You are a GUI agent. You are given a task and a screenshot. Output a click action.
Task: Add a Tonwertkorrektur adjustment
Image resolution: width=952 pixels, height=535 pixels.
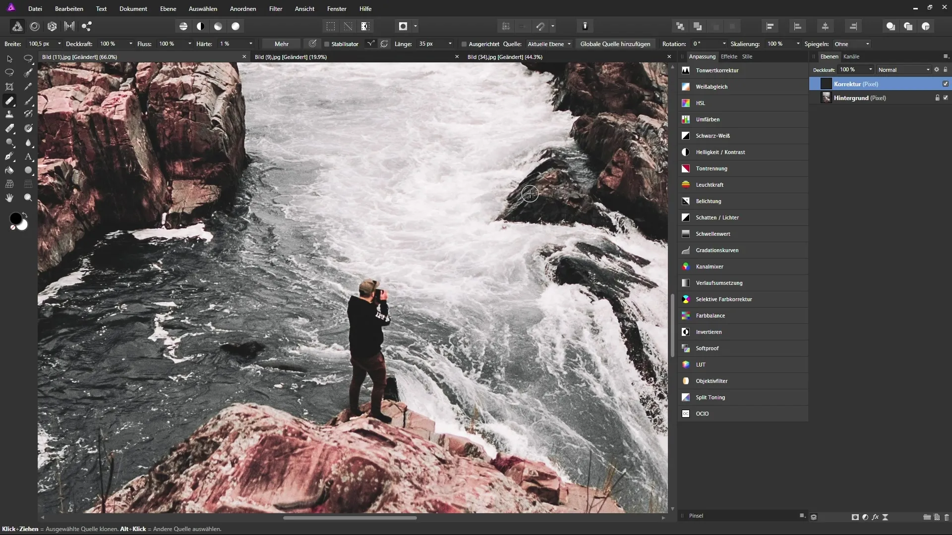[x=743, y=70]
